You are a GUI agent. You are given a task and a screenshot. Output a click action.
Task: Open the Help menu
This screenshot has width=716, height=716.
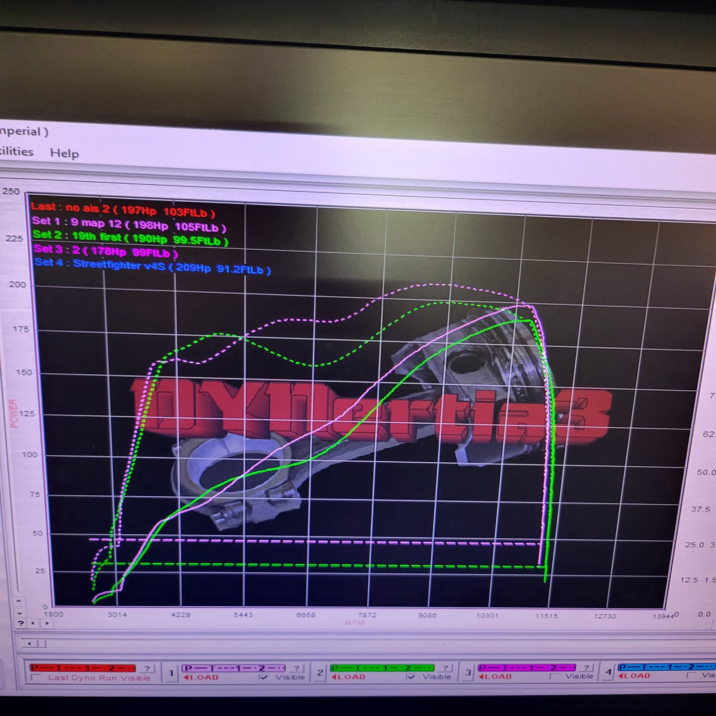click(64, 153)
